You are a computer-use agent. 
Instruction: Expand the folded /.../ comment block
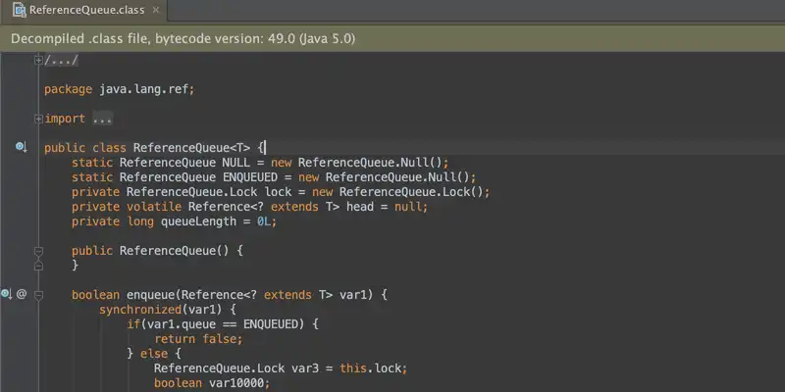[38, 60]
